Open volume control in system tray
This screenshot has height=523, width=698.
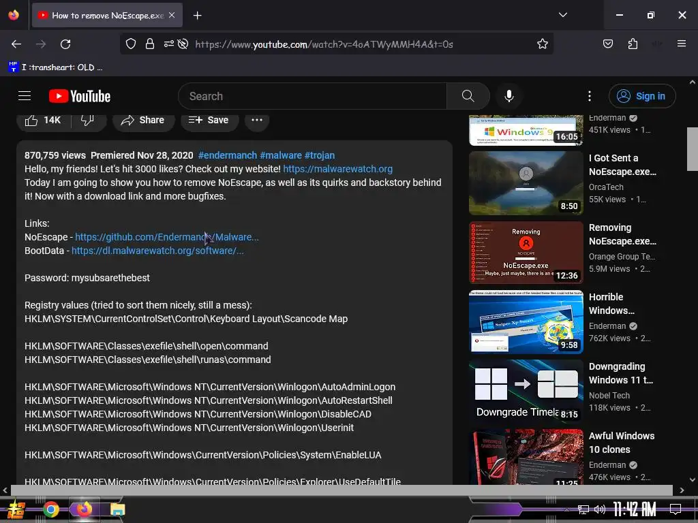[x=600, y=509]
